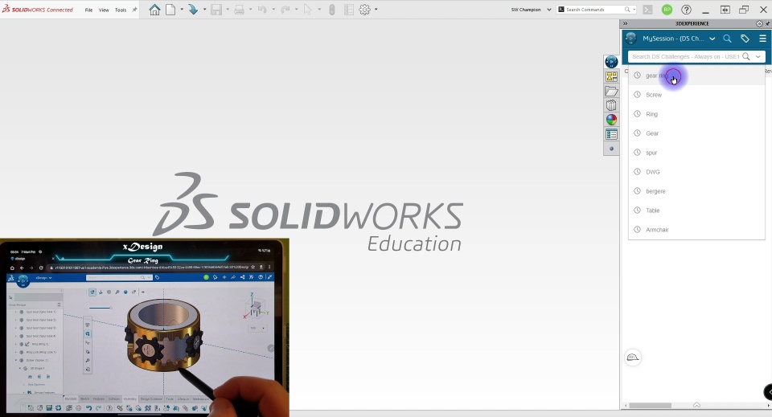
Task: Click the Home icon in the toolbar
Action: pos(154,10)
